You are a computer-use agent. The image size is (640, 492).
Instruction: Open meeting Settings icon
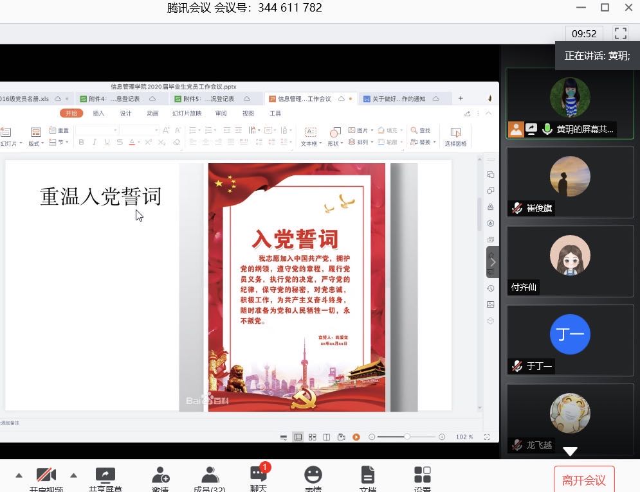click(x=423, y=477)
